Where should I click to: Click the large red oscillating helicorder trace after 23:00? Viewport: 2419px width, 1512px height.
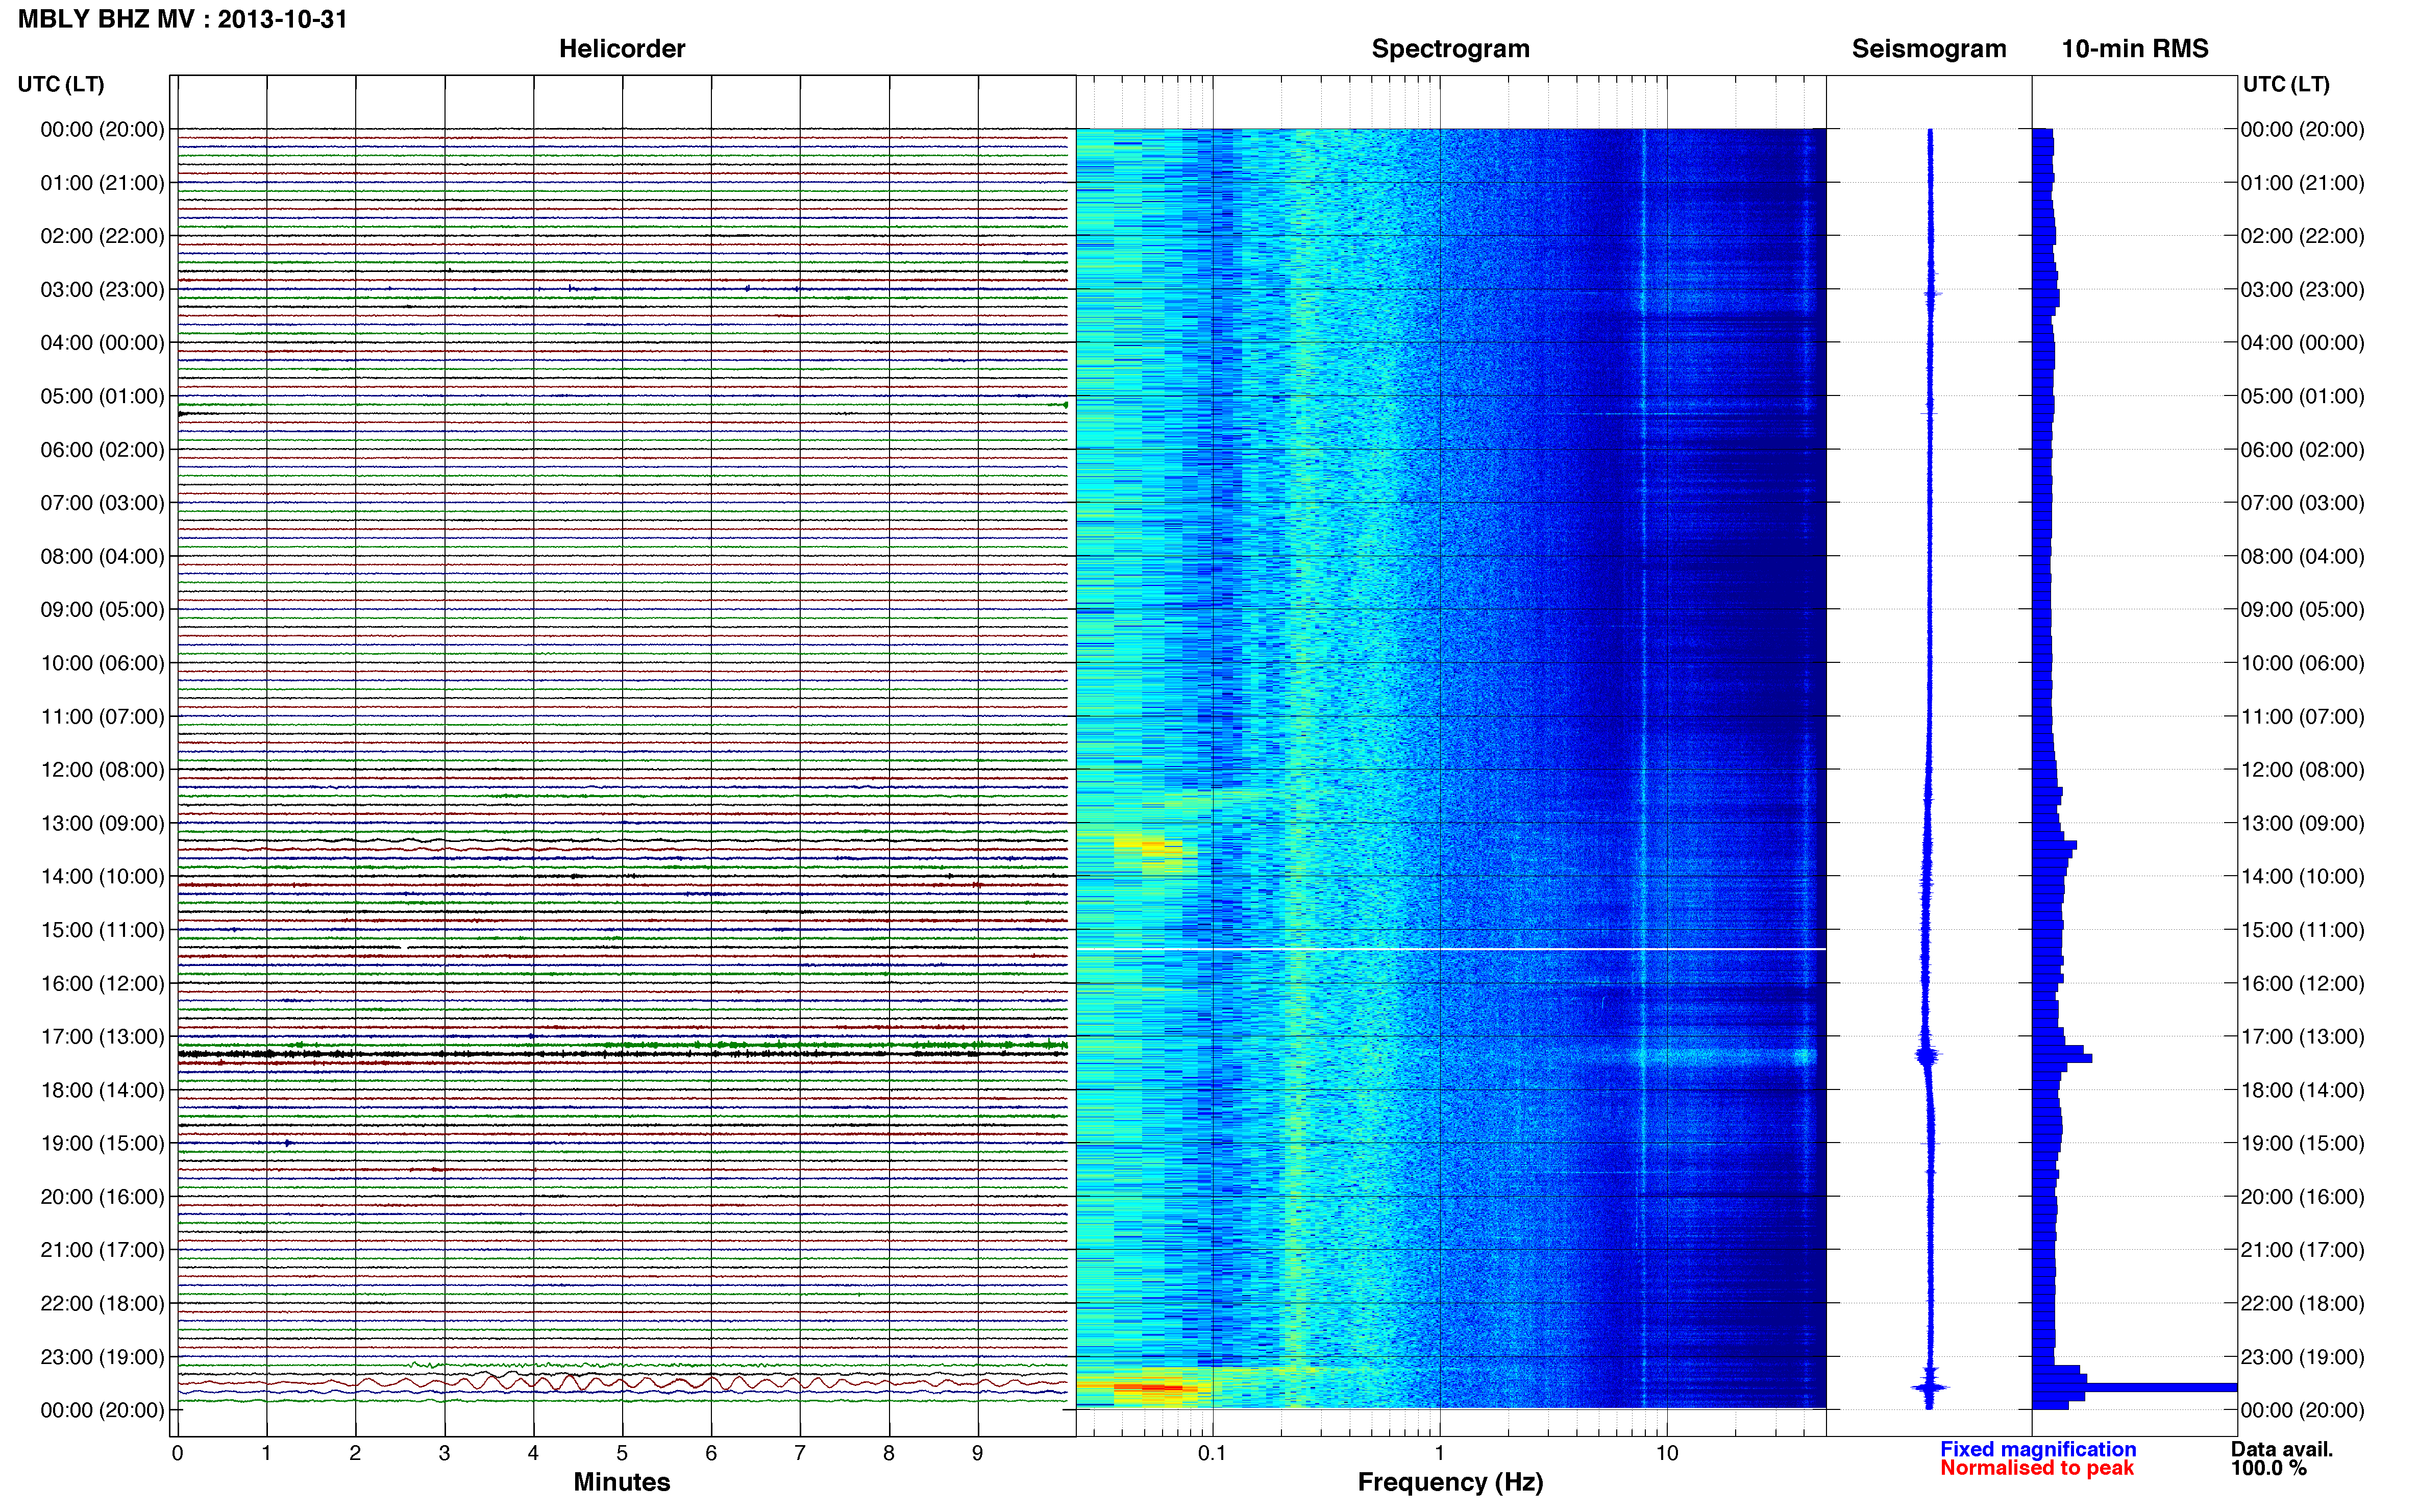tap(622, 1383)
